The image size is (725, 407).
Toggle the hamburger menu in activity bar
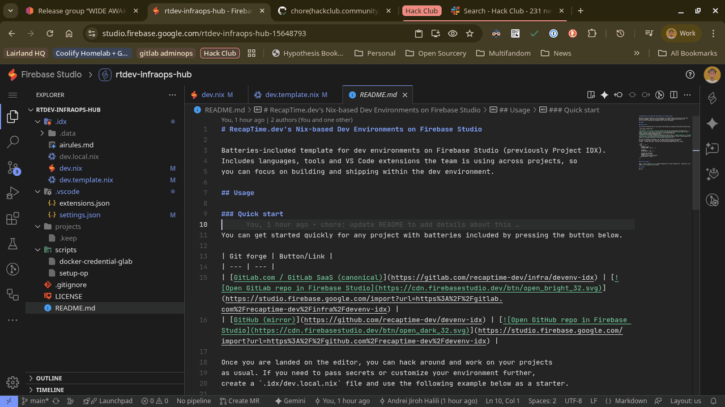coord(12,95)
